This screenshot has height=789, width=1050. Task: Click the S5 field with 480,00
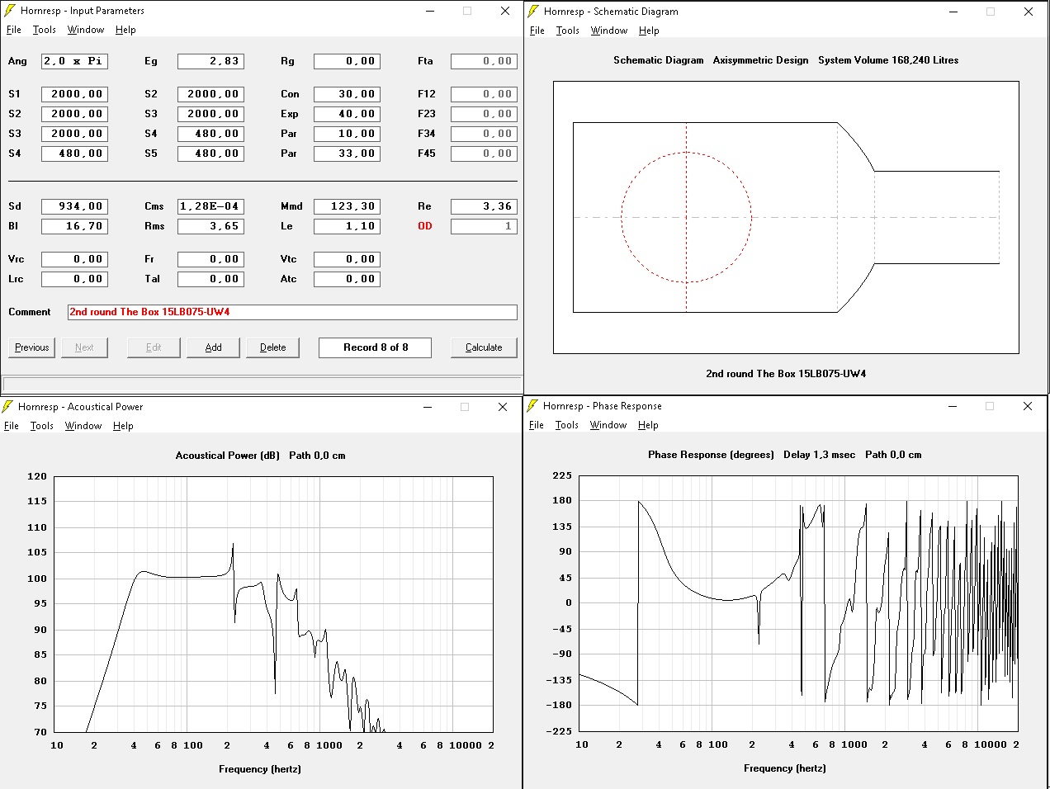pos(210,154)
